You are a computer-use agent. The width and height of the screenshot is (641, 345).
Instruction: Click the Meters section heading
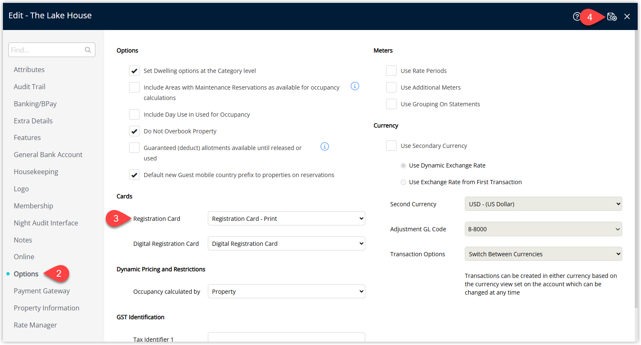[x=383, y=50]
